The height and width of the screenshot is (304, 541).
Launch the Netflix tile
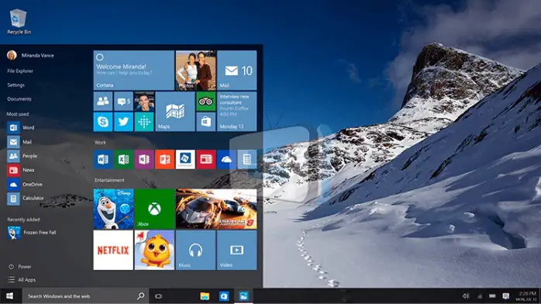113,250
